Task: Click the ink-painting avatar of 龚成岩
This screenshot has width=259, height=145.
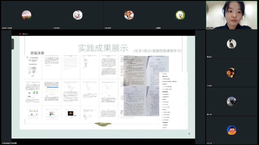Action: (231, 44)
